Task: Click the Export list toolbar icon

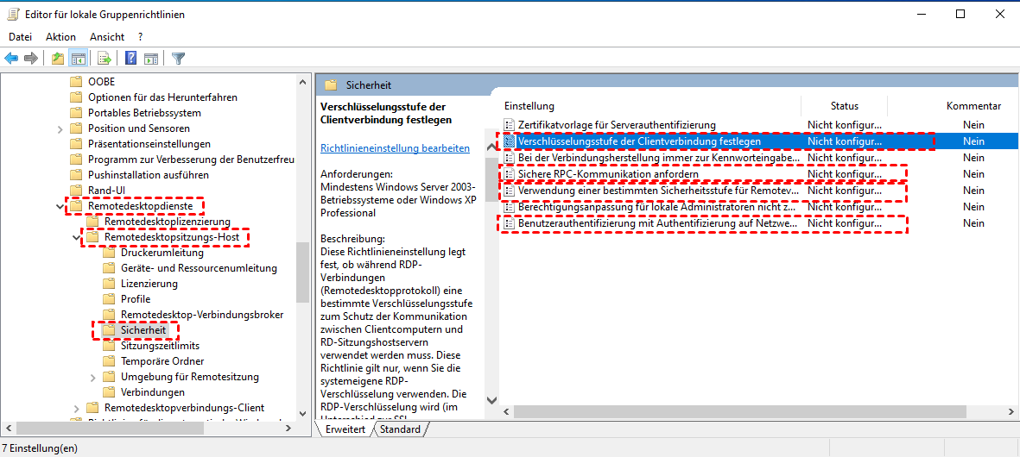Action: pos(105,59)
